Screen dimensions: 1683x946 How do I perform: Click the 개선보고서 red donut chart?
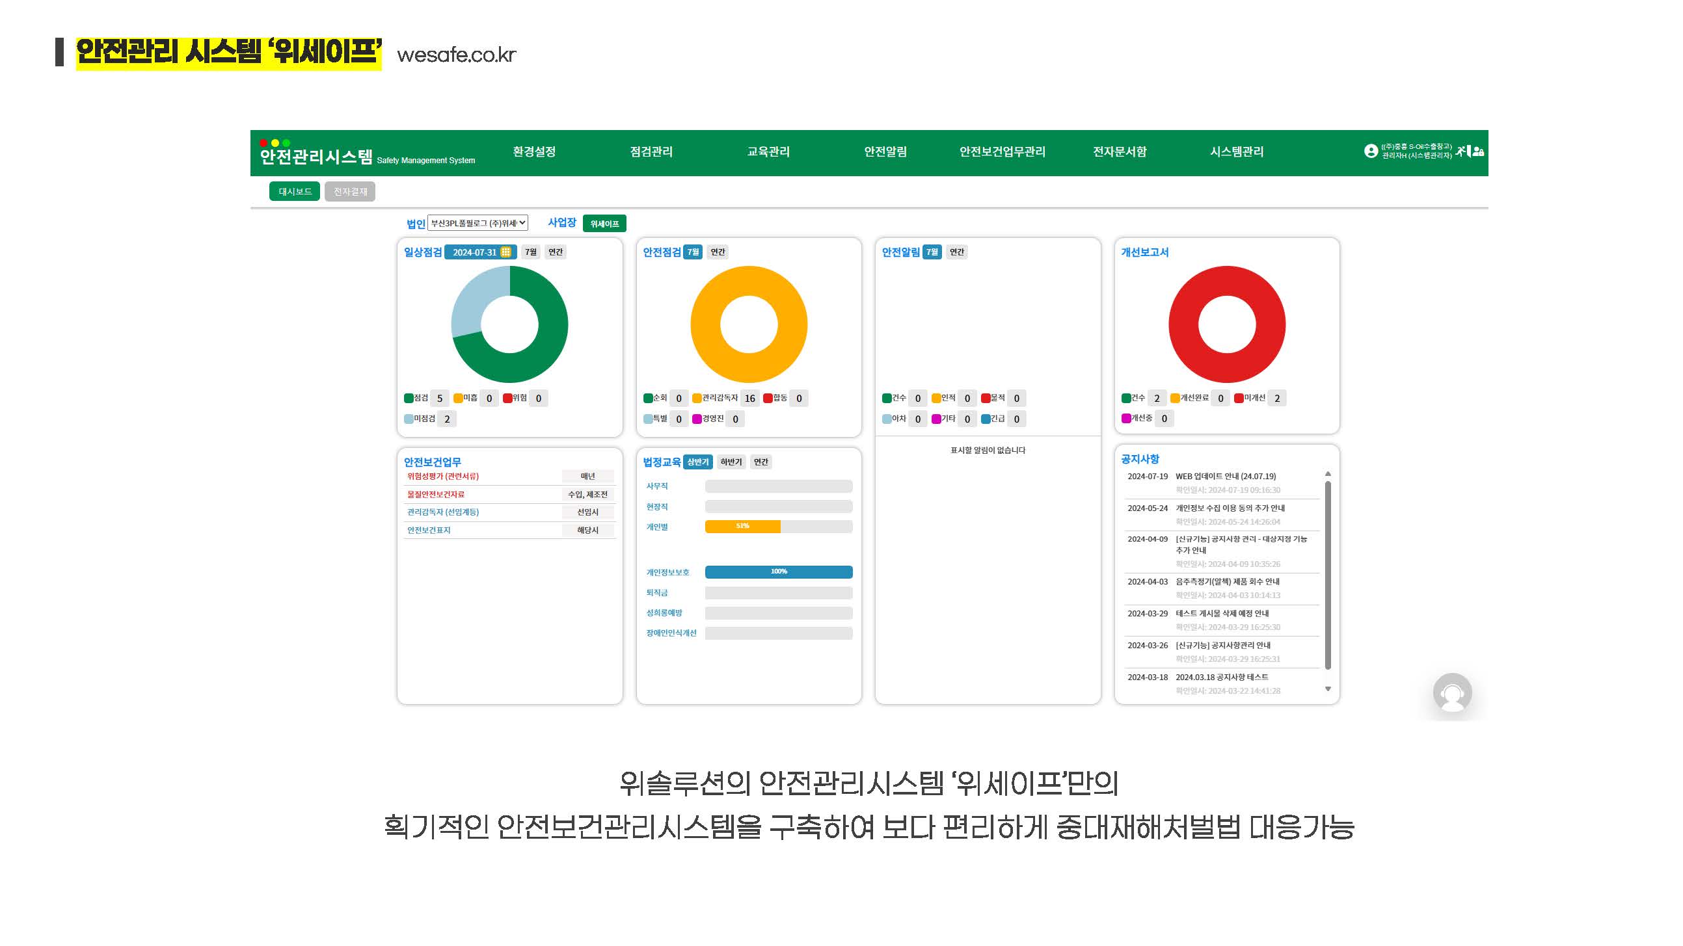pos(1227,324)
